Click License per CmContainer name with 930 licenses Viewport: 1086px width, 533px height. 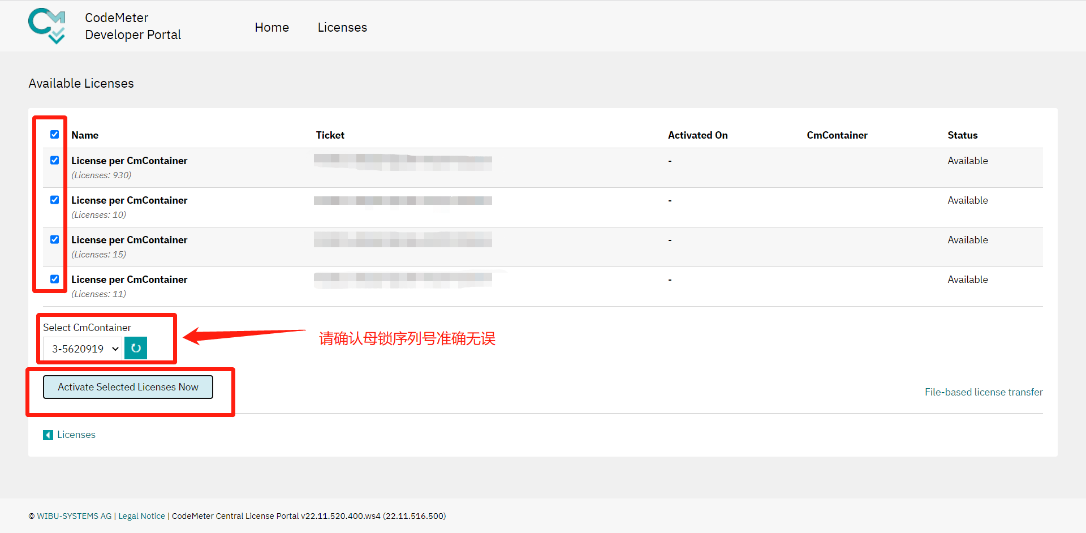click(x=129, y=161)
